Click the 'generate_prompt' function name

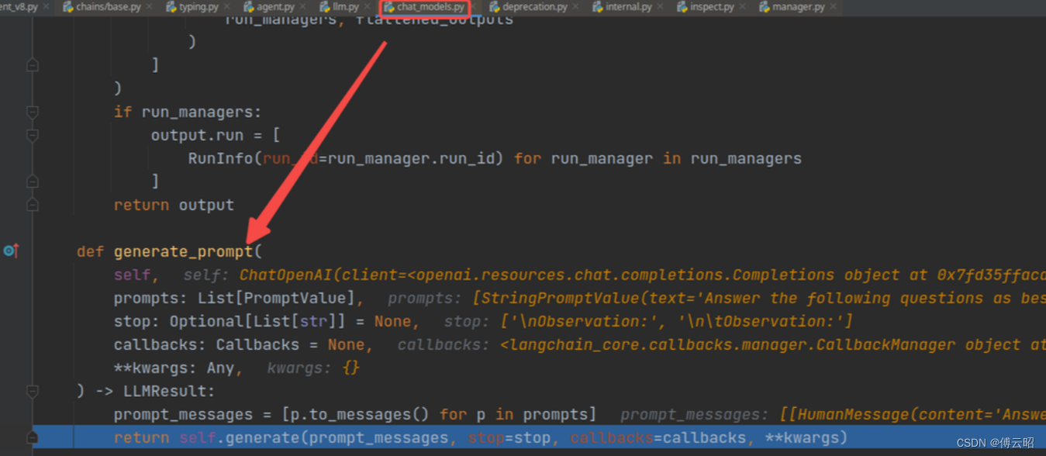click(184, 251)
